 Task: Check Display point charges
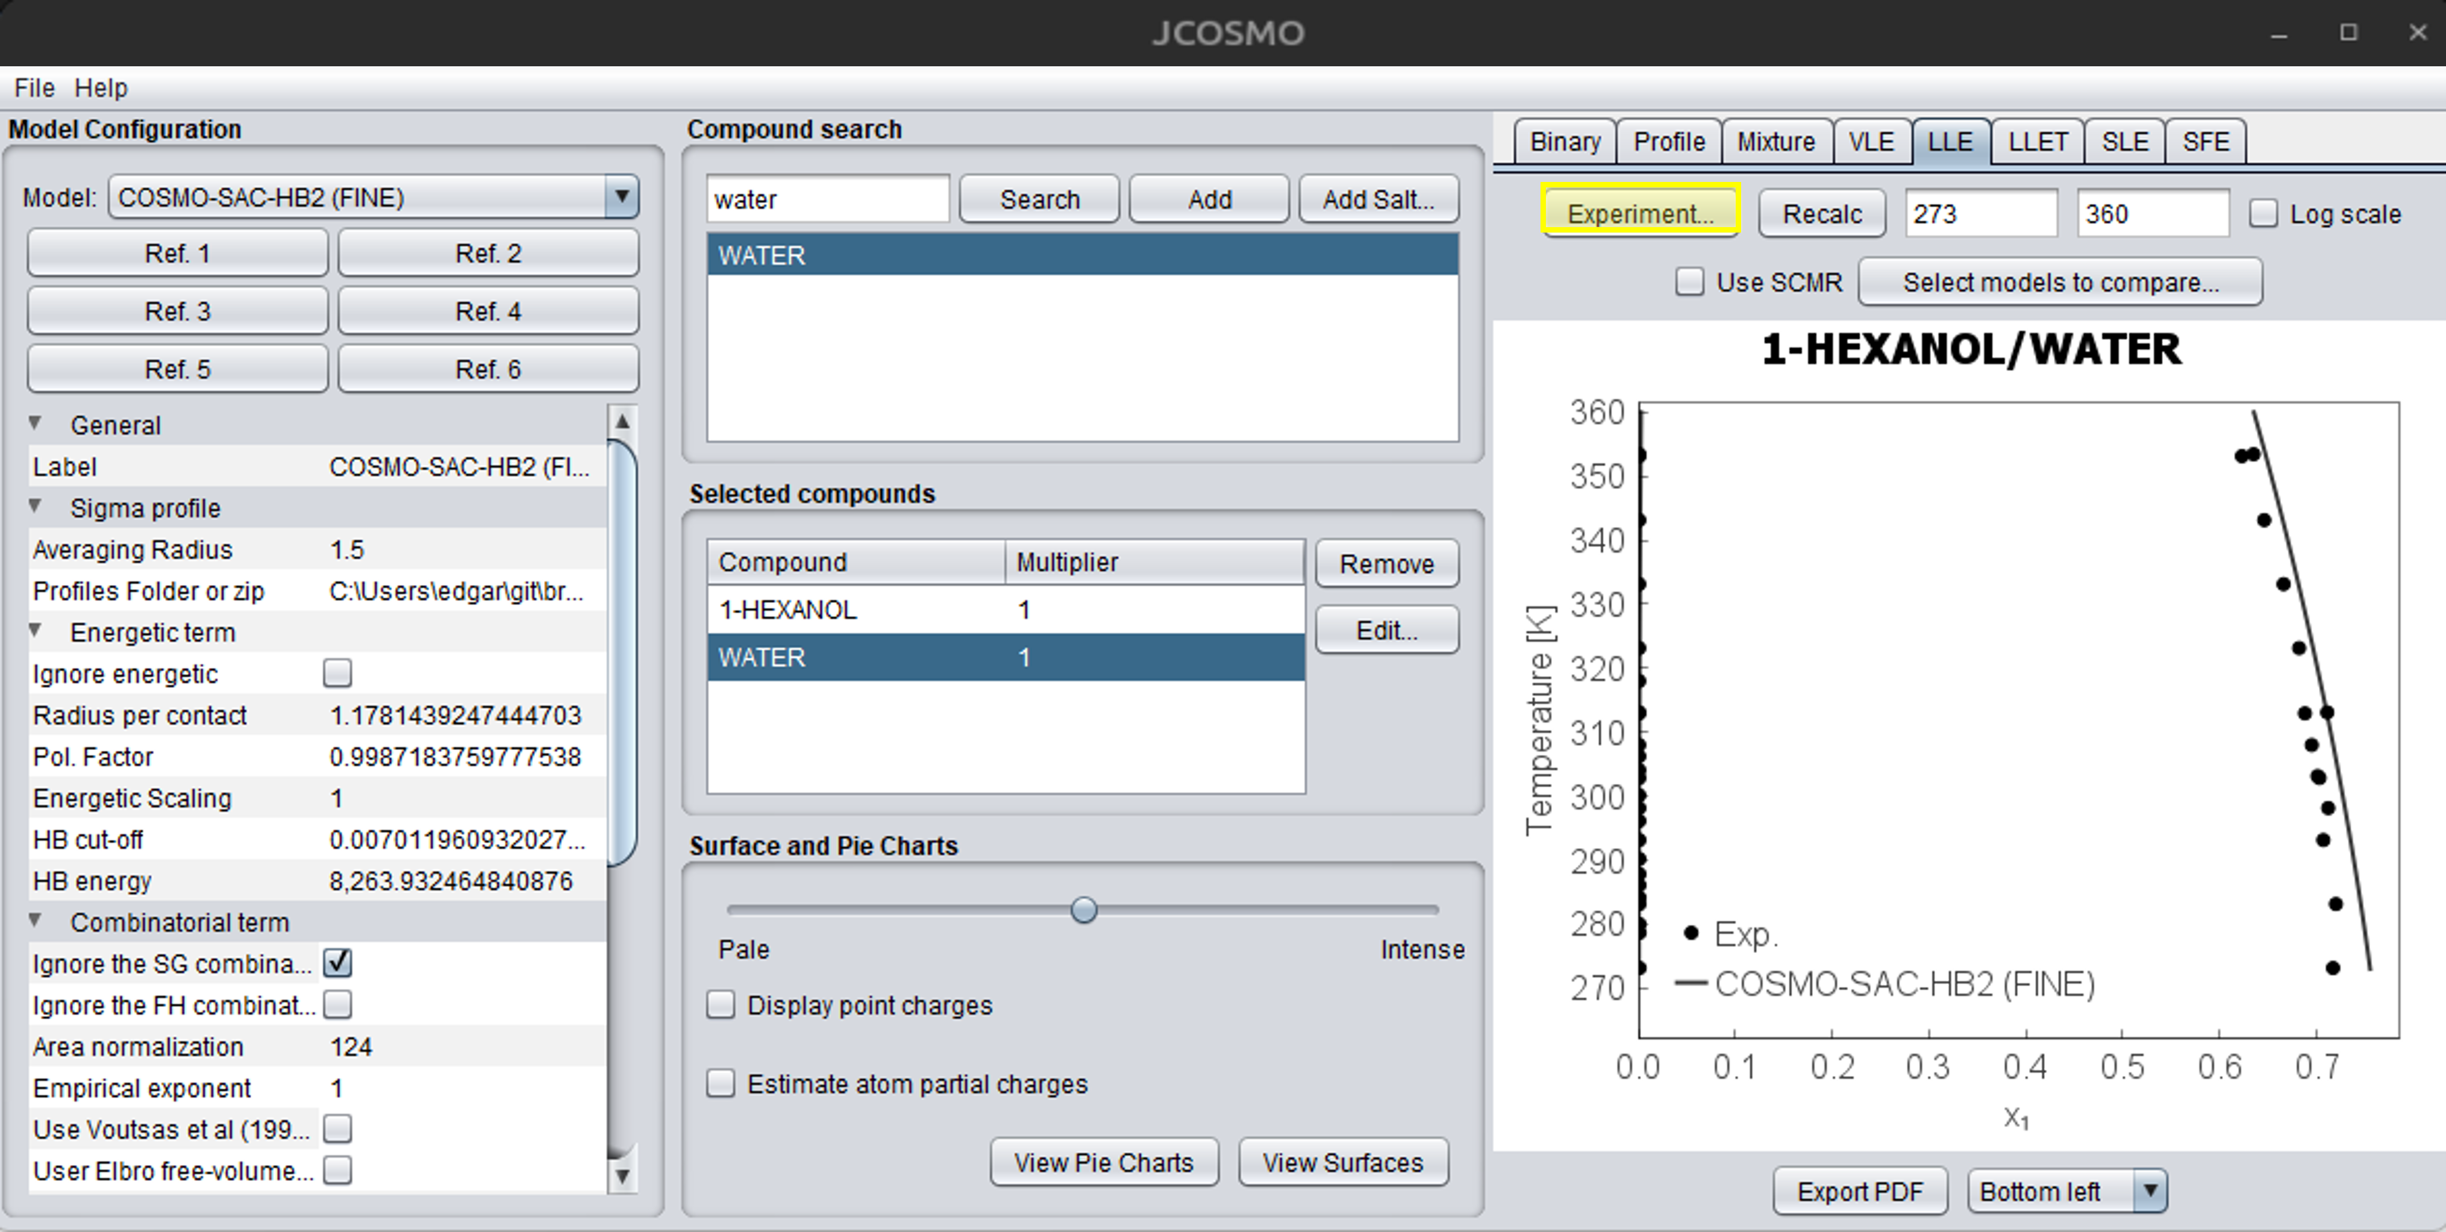pos(721,1004)
